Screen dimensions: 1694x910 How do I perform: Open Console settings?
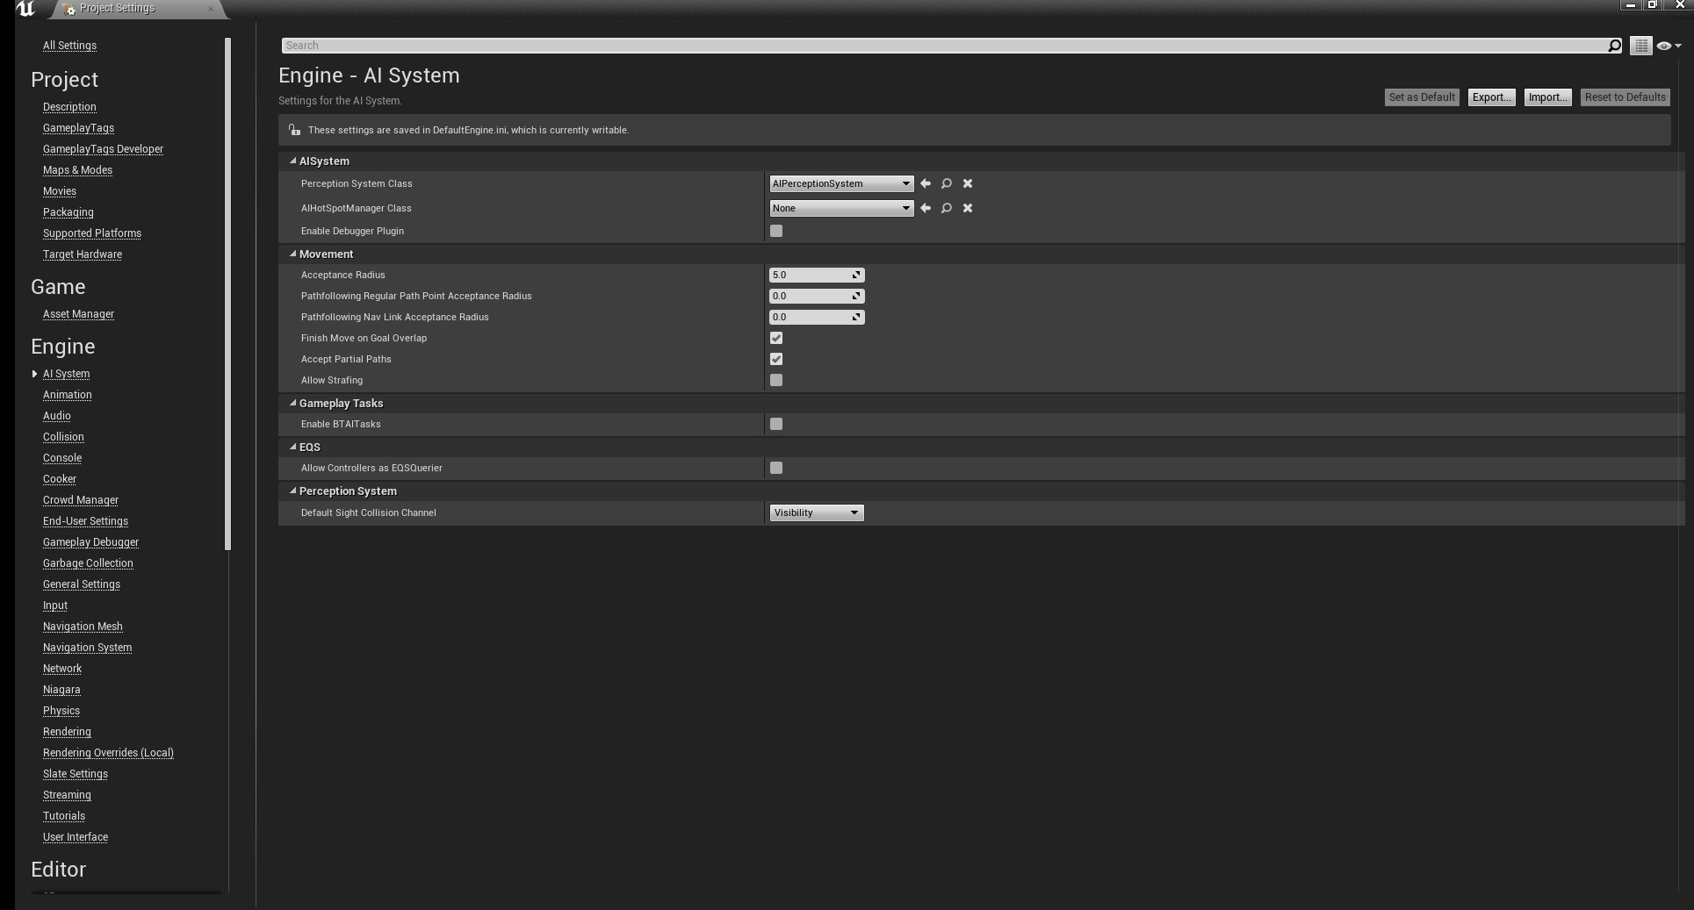62,458
